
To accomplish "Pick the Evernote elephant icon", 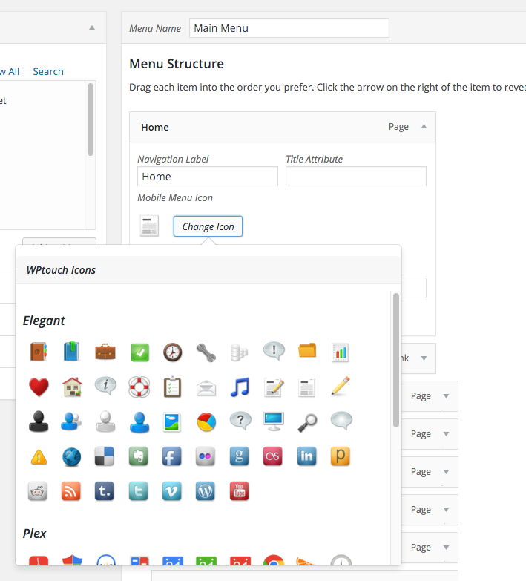I will click(x=139, y=456).
